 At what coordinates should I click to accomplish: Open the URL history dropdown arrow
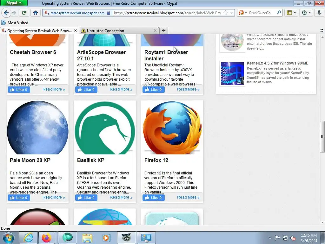(231, 13)
